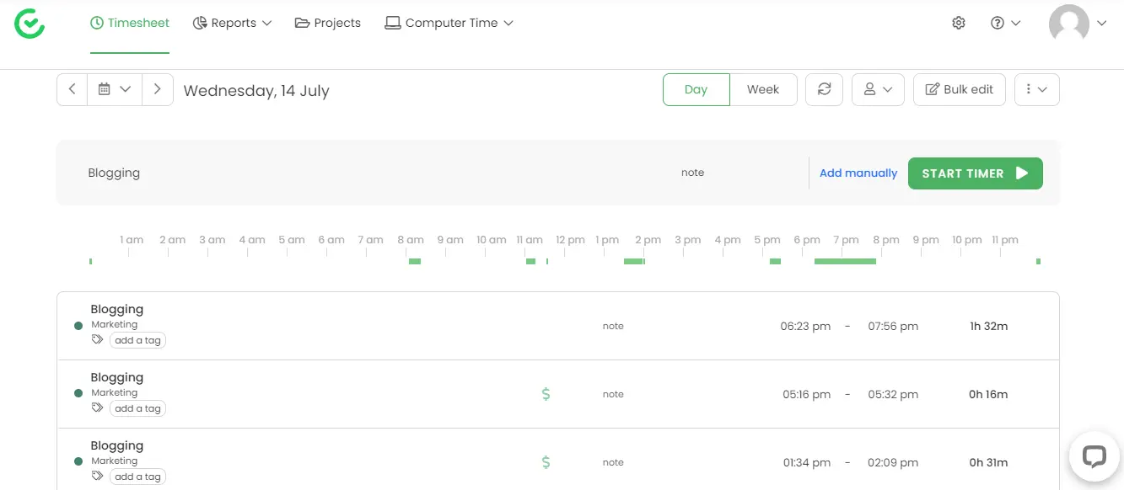Refresh the timesheet with sync icon
Image resolution: width=1124 pixels, height=490 pixels.
point(824,89)
